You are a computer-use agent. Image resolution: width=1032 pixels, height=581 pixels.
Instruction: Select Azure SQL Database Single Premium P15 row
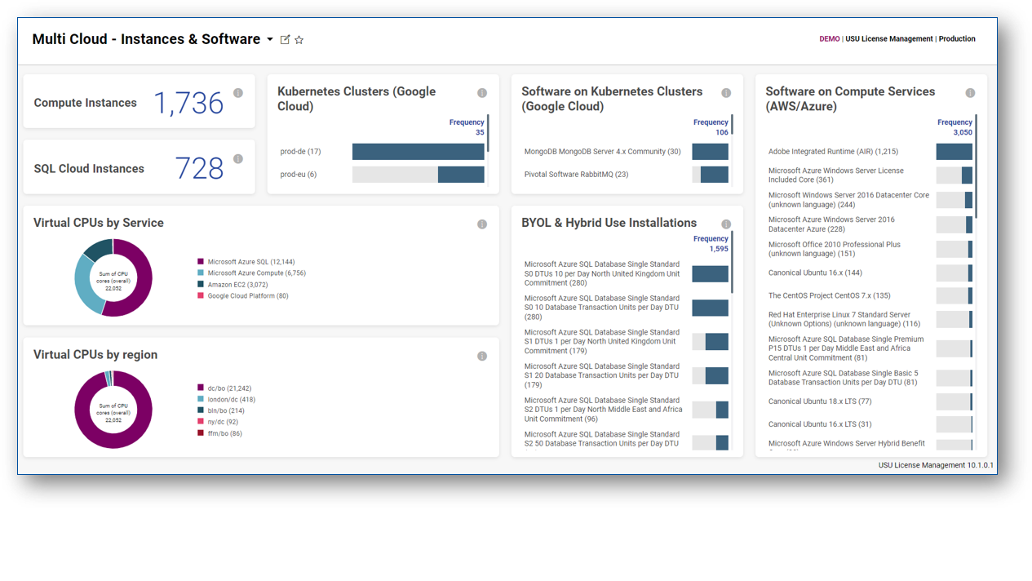pos(870,348)
